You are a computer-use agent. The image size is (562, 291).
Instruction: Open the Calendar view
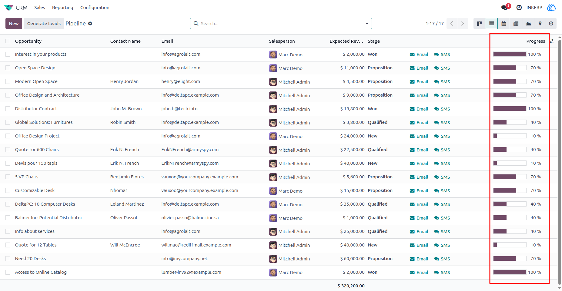click(504, 24)
